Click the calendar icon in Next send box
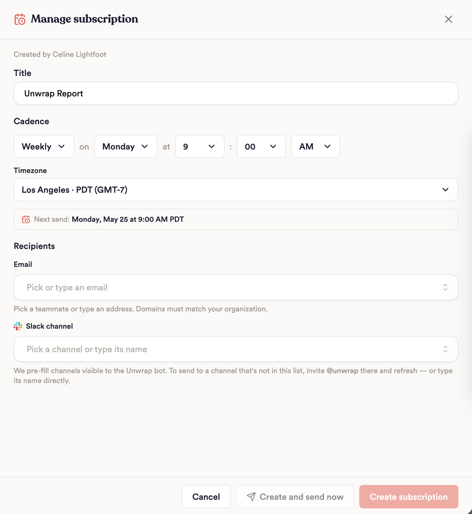Image resolution: width=472 pixels, height=514 pixels. tap(26, 219)
